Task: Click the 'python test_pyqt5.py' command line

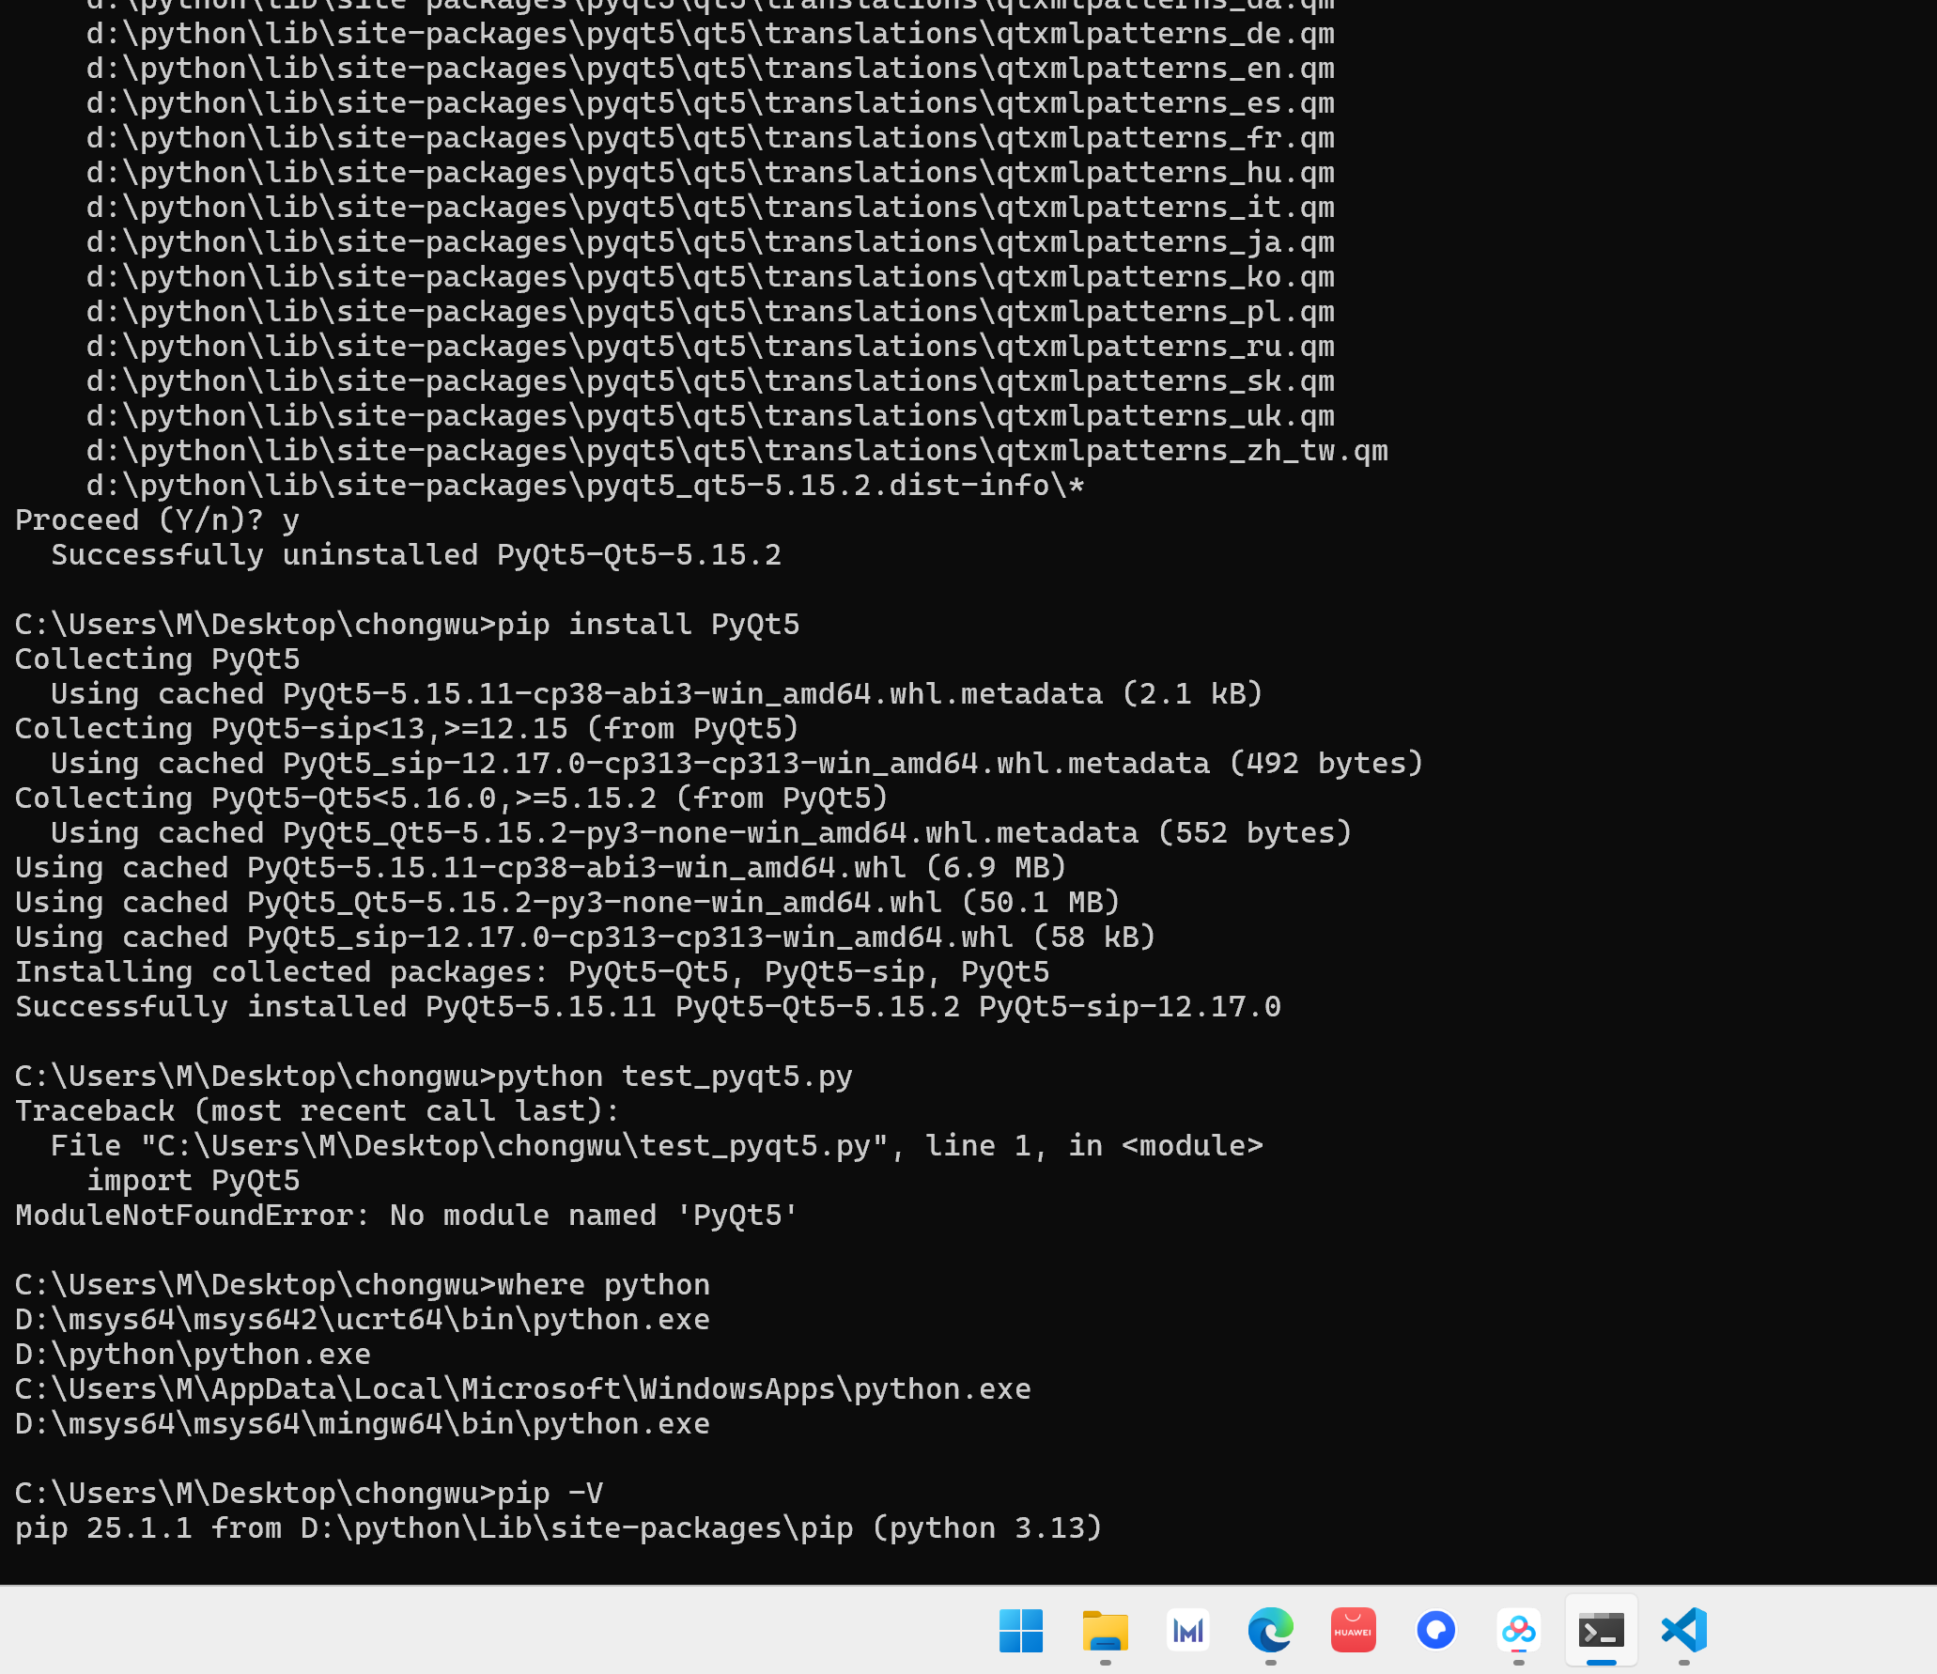Action: (x=434, y=1077)
